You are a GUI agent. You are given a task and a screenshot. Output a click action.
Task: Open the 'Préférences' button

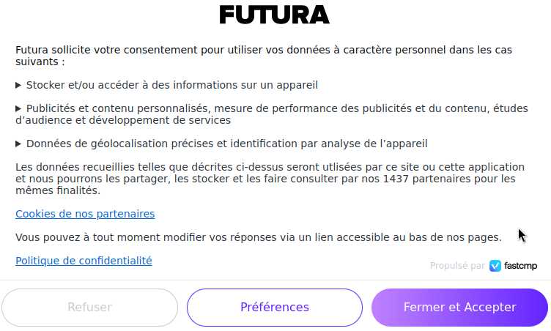[275, 308]
